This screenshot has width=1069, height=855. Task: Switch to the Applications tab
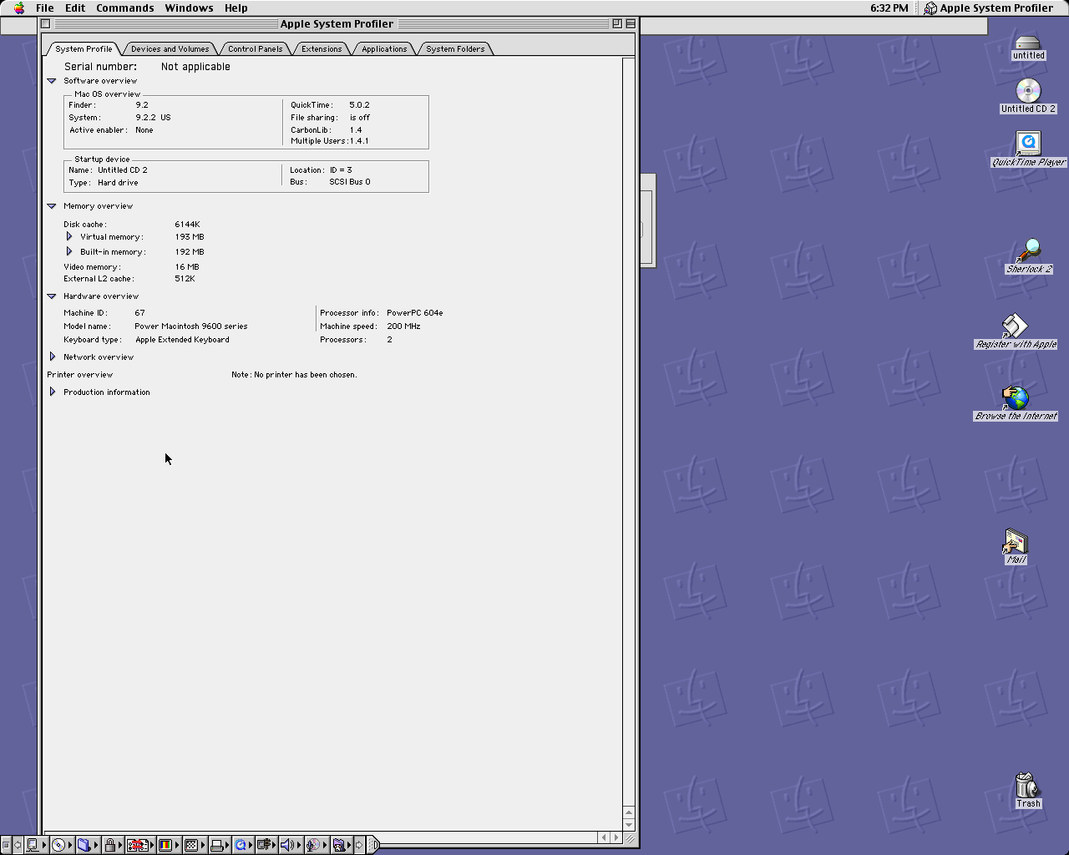pos(384,48)
